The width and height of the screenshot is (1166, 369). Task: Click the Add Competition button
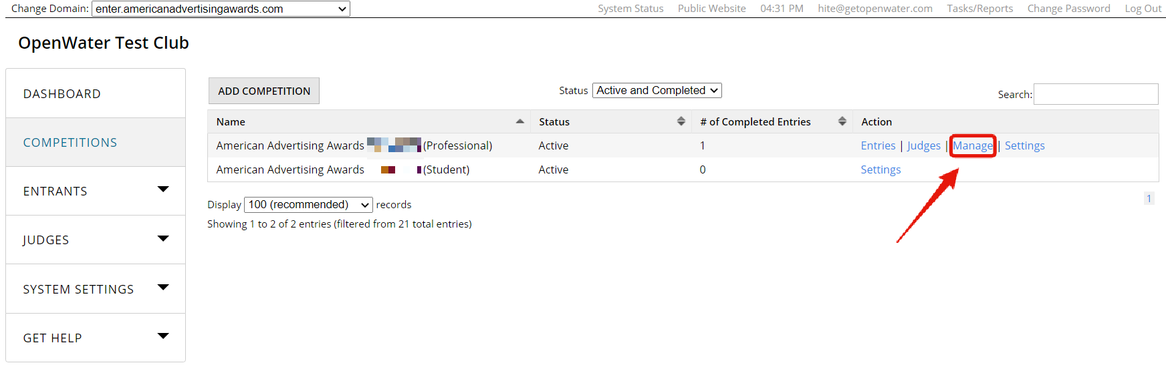(x=264, y=91)
